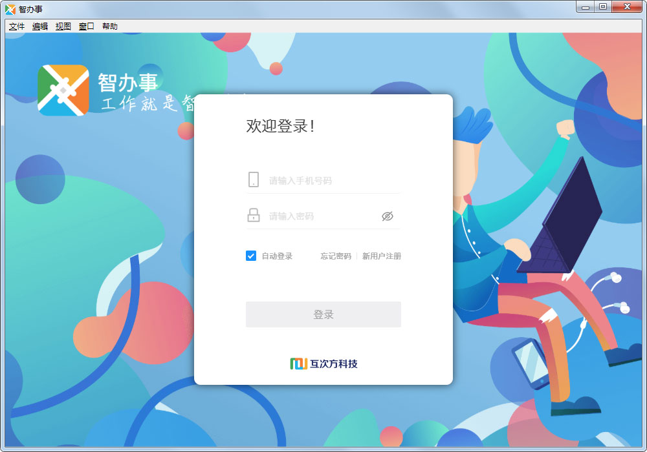Expand the 窗口 menu

click(x=87, y=26)
